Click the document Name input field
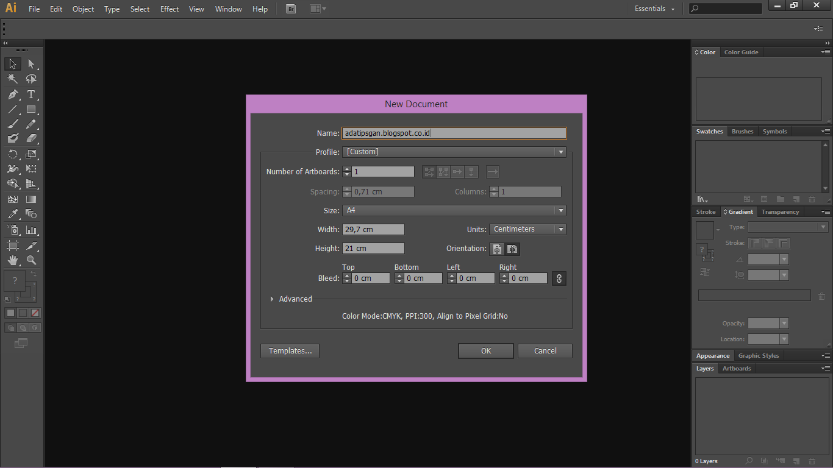The image size is (833, 468). pos(454,133)
